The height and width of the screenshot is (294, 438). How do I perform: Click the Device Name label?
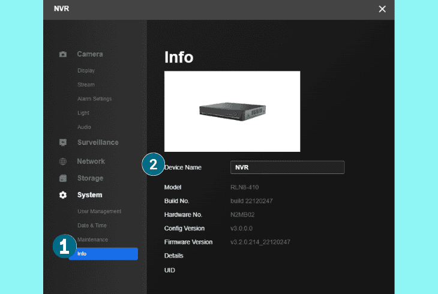click(183, 167)
